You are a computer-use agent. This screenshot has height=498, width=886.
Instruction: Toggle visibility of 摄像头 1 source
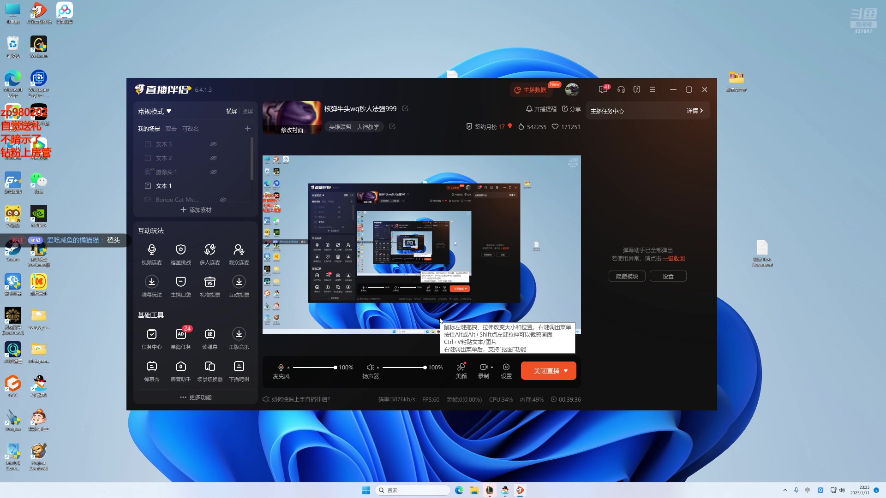tap(213, 172)
